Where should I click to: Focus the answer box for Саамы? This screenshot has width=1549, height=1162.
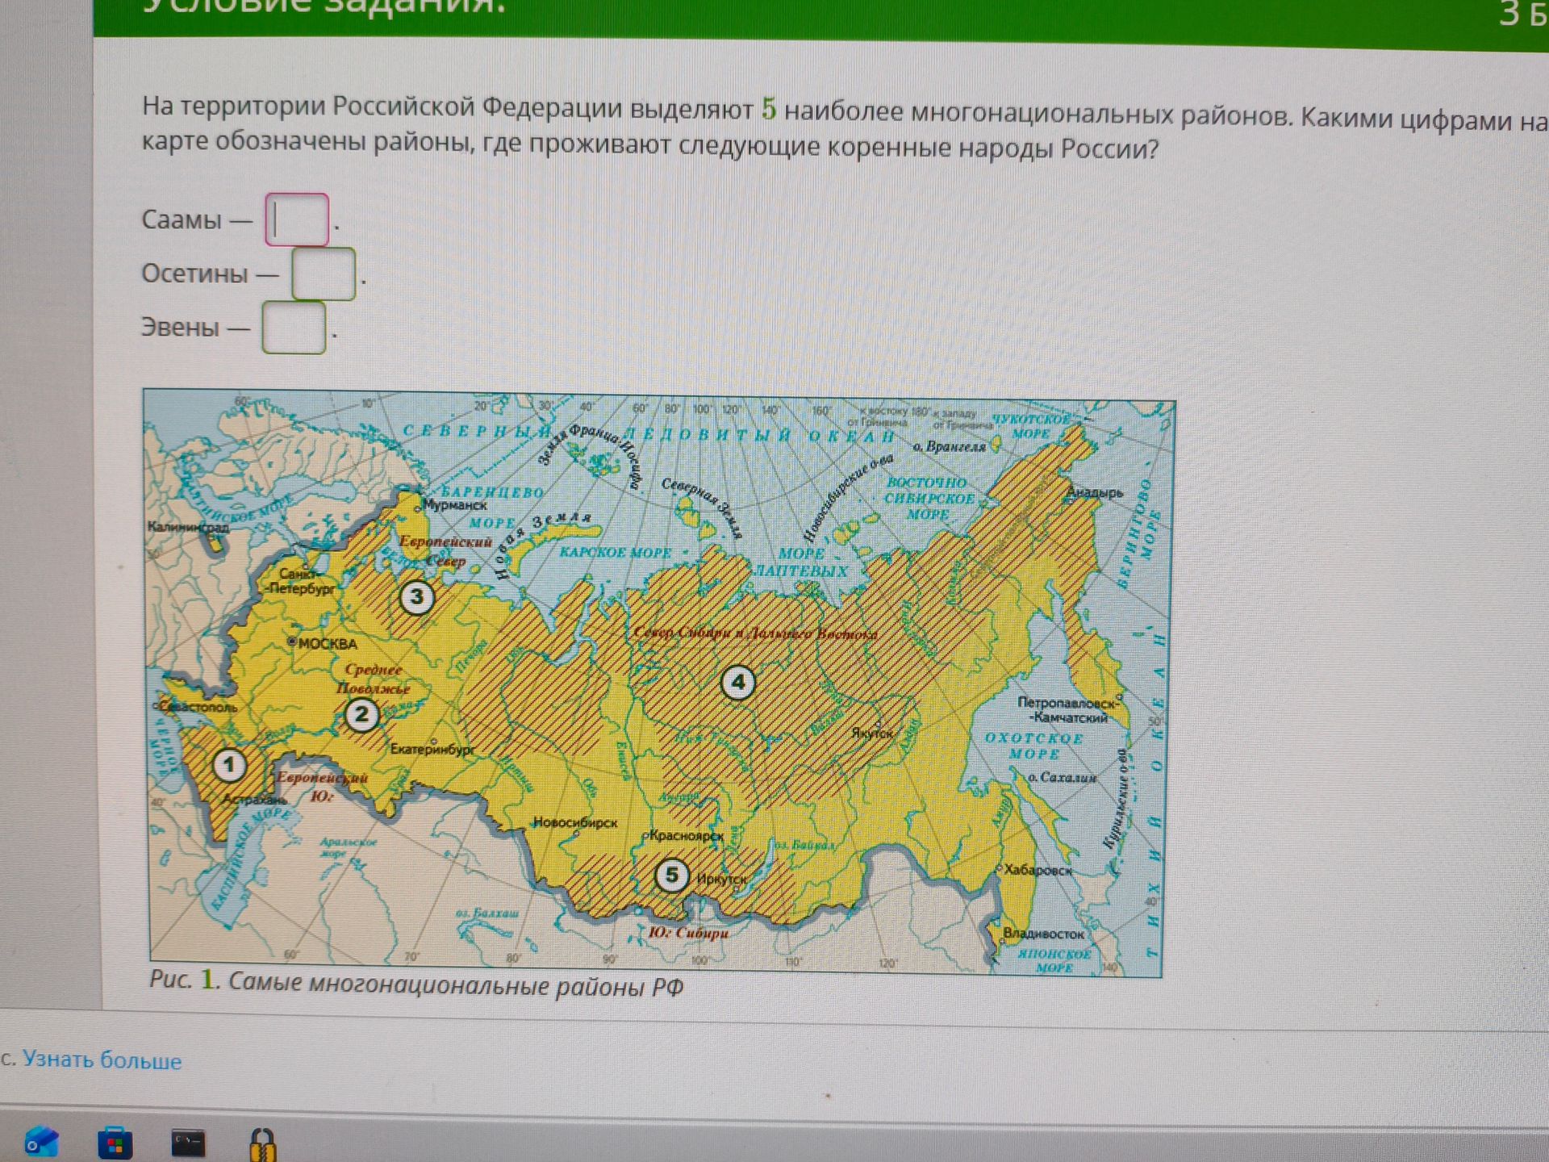[297, 219]
